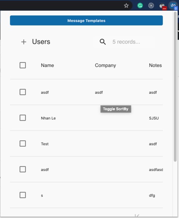This screenshot has height=218, width=179.
Task: Select the Nhan Le row checkbox
Action: (x=23, y=118)
